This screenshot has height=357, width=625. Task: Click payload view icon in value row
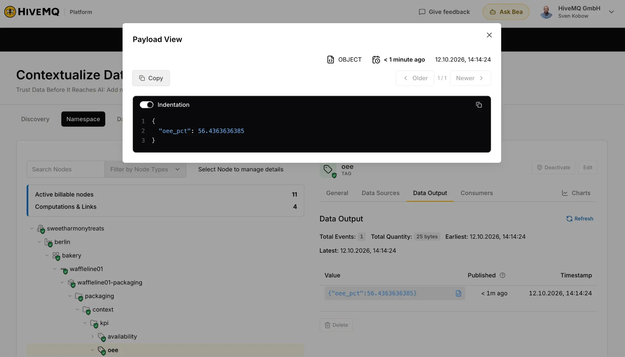pos(458,293)
